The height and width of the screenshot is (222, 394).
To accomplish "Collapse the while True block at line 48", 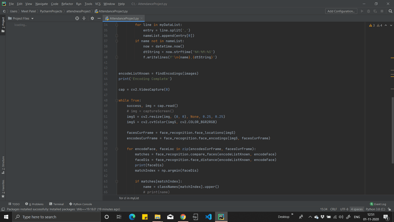I will (x=117, y=100).
